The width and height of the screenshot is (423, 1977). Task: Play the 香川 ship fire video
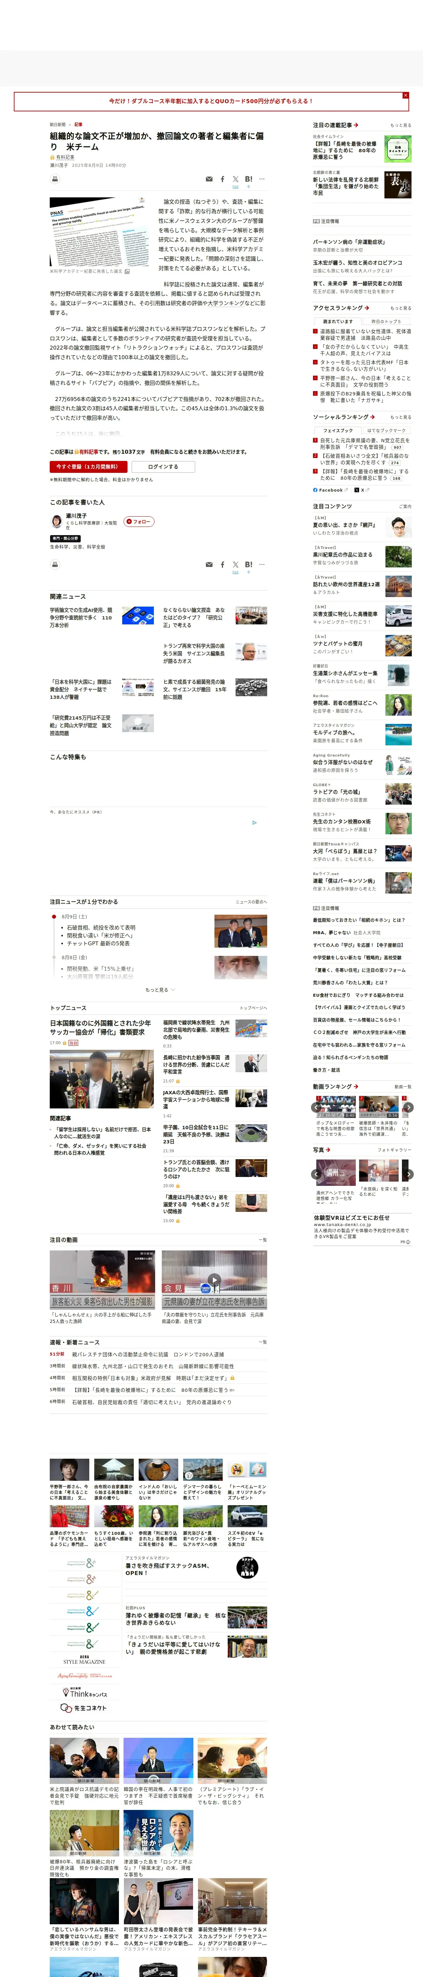102,1279
